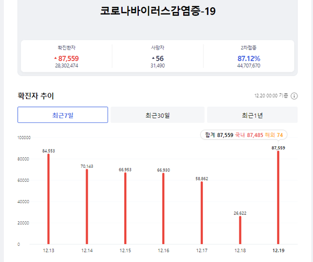The image size is (313, 262).
Task: Click the 12.16 bar showing 66,930
Action: [163, 208]
